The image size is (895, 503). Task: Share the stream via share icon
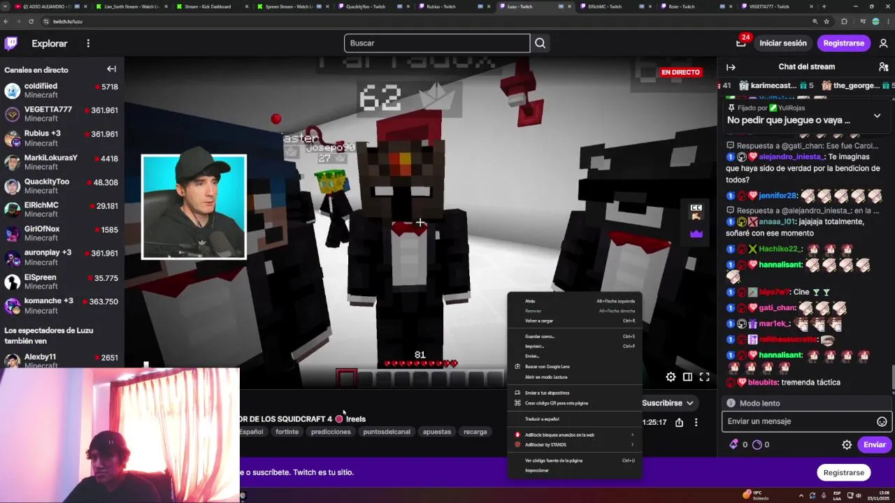coord(679,422)
